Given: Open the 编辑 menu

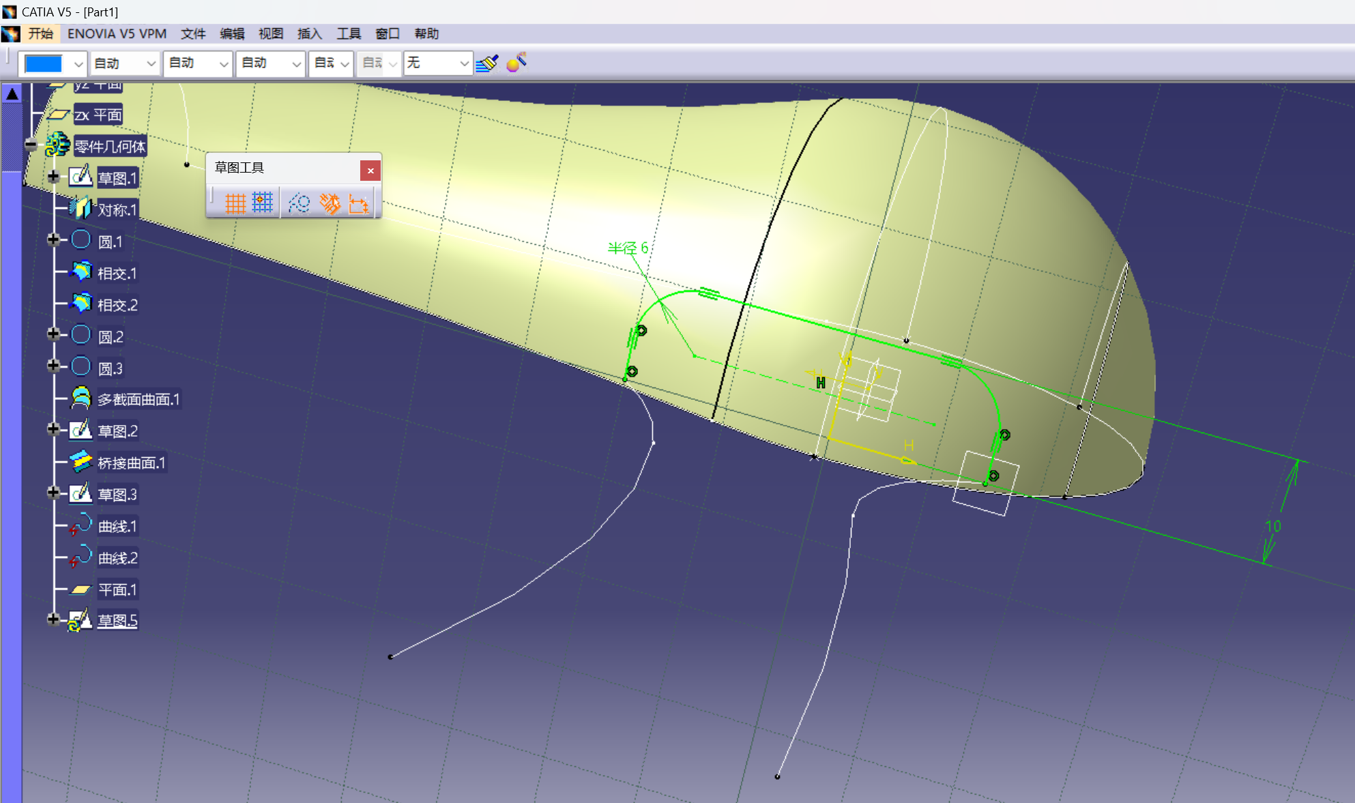Looking at the screenshot, I should click(x=232, y=33).
